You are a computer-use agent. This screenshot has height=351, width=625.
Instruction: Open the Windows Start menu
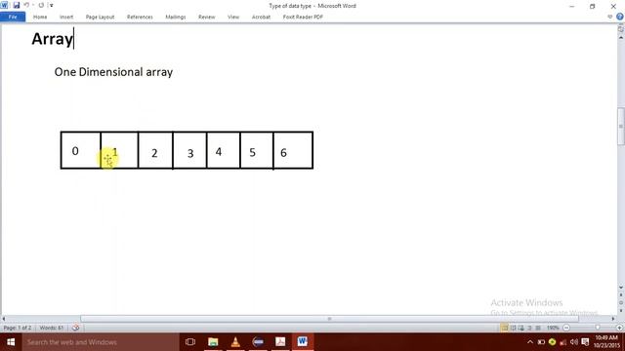(11, 342)
